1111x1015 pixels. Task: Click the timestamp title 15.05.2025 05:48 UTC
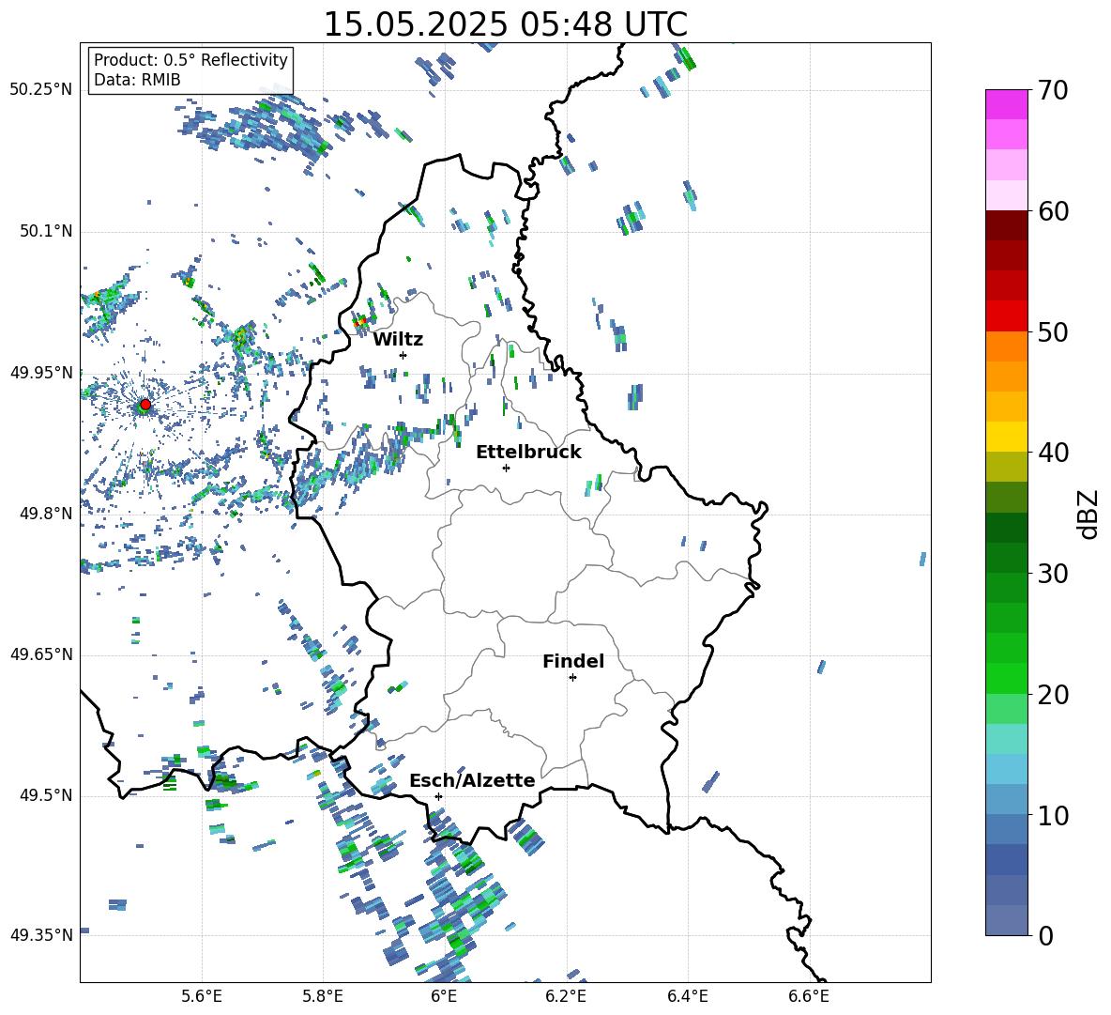[505, 24]
